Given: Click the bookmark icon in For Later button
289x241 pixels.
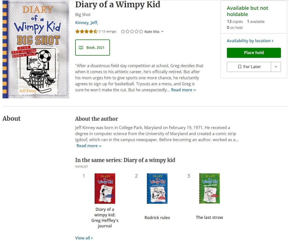Looking at the screenshot, I should pos(240,67).
